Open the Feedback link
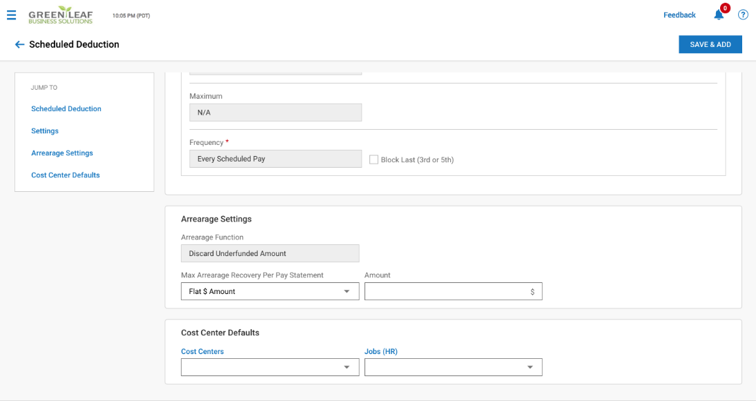Viewport: 756px width, 401px height. coord(679,15)
